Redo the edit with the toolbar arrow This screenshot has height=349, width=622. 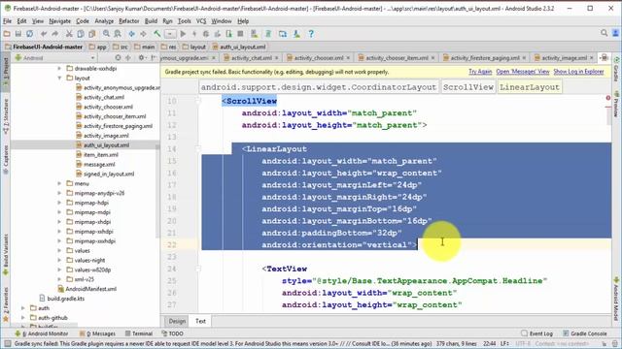pos(54,34)
